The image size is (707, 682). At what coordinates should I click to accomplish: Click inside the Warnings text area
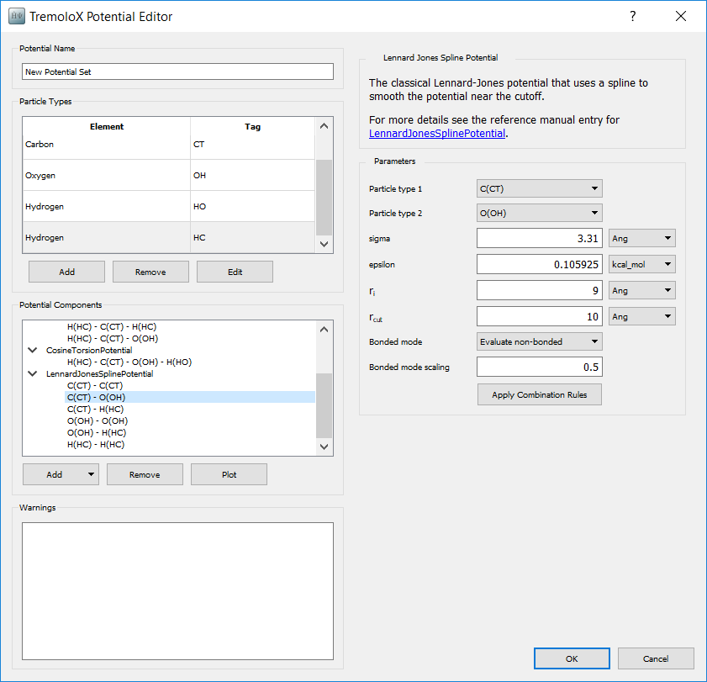click(x=177, y=591)
